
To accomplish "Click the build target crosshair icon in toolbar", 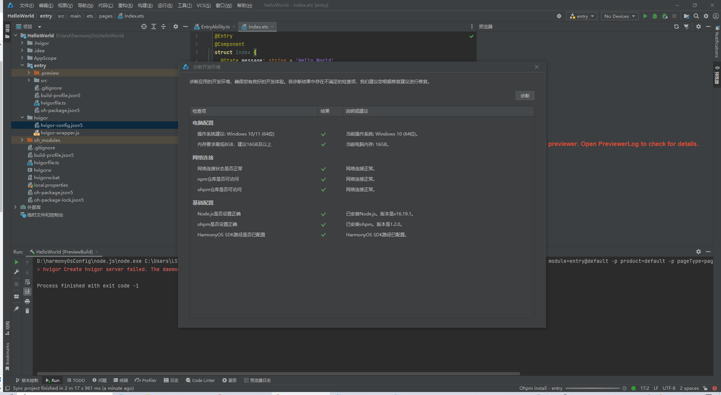I will tap(559, 16).
